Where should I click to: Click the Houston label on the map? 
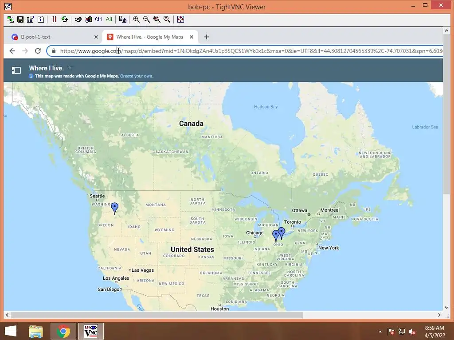point(219,309)
